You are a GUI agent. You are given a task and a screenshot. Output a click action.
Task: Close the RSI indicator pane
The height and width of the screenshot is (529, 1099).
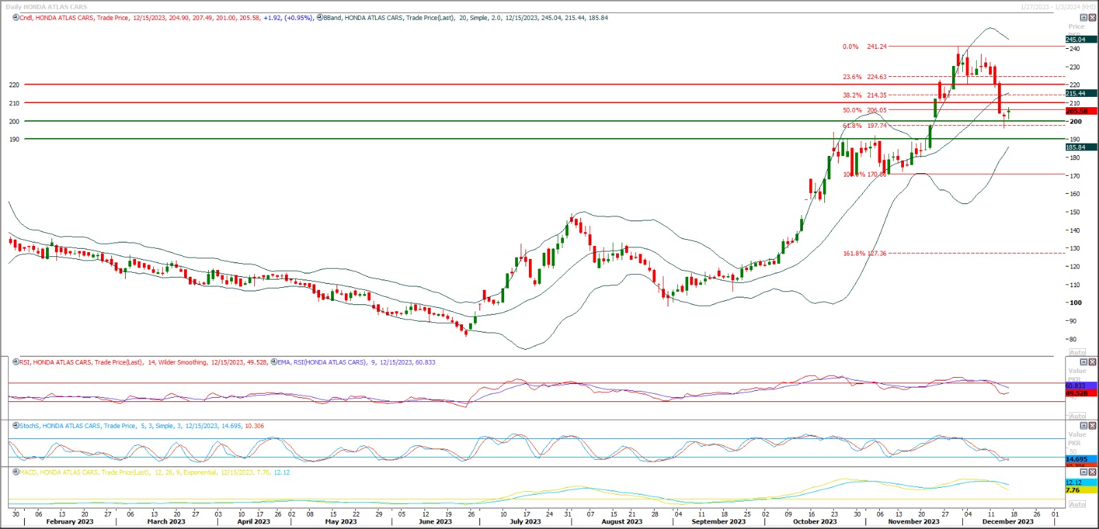pyautogui.click(x=1093, y=362)
